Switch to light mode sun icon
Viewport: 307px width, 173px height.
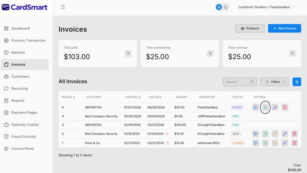point(219,7)
